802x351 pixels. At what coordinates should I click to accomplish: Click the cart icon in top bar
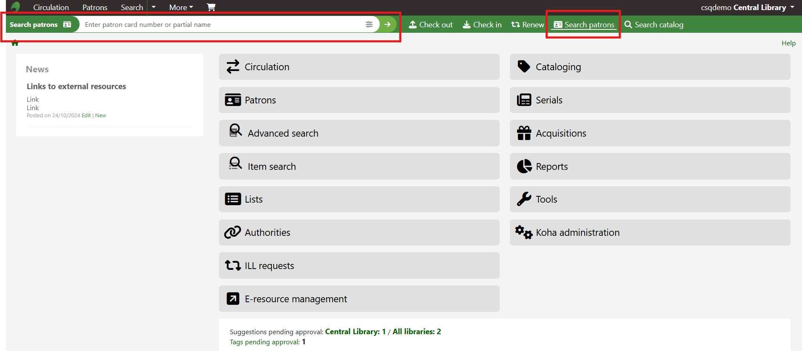[211, 7]
